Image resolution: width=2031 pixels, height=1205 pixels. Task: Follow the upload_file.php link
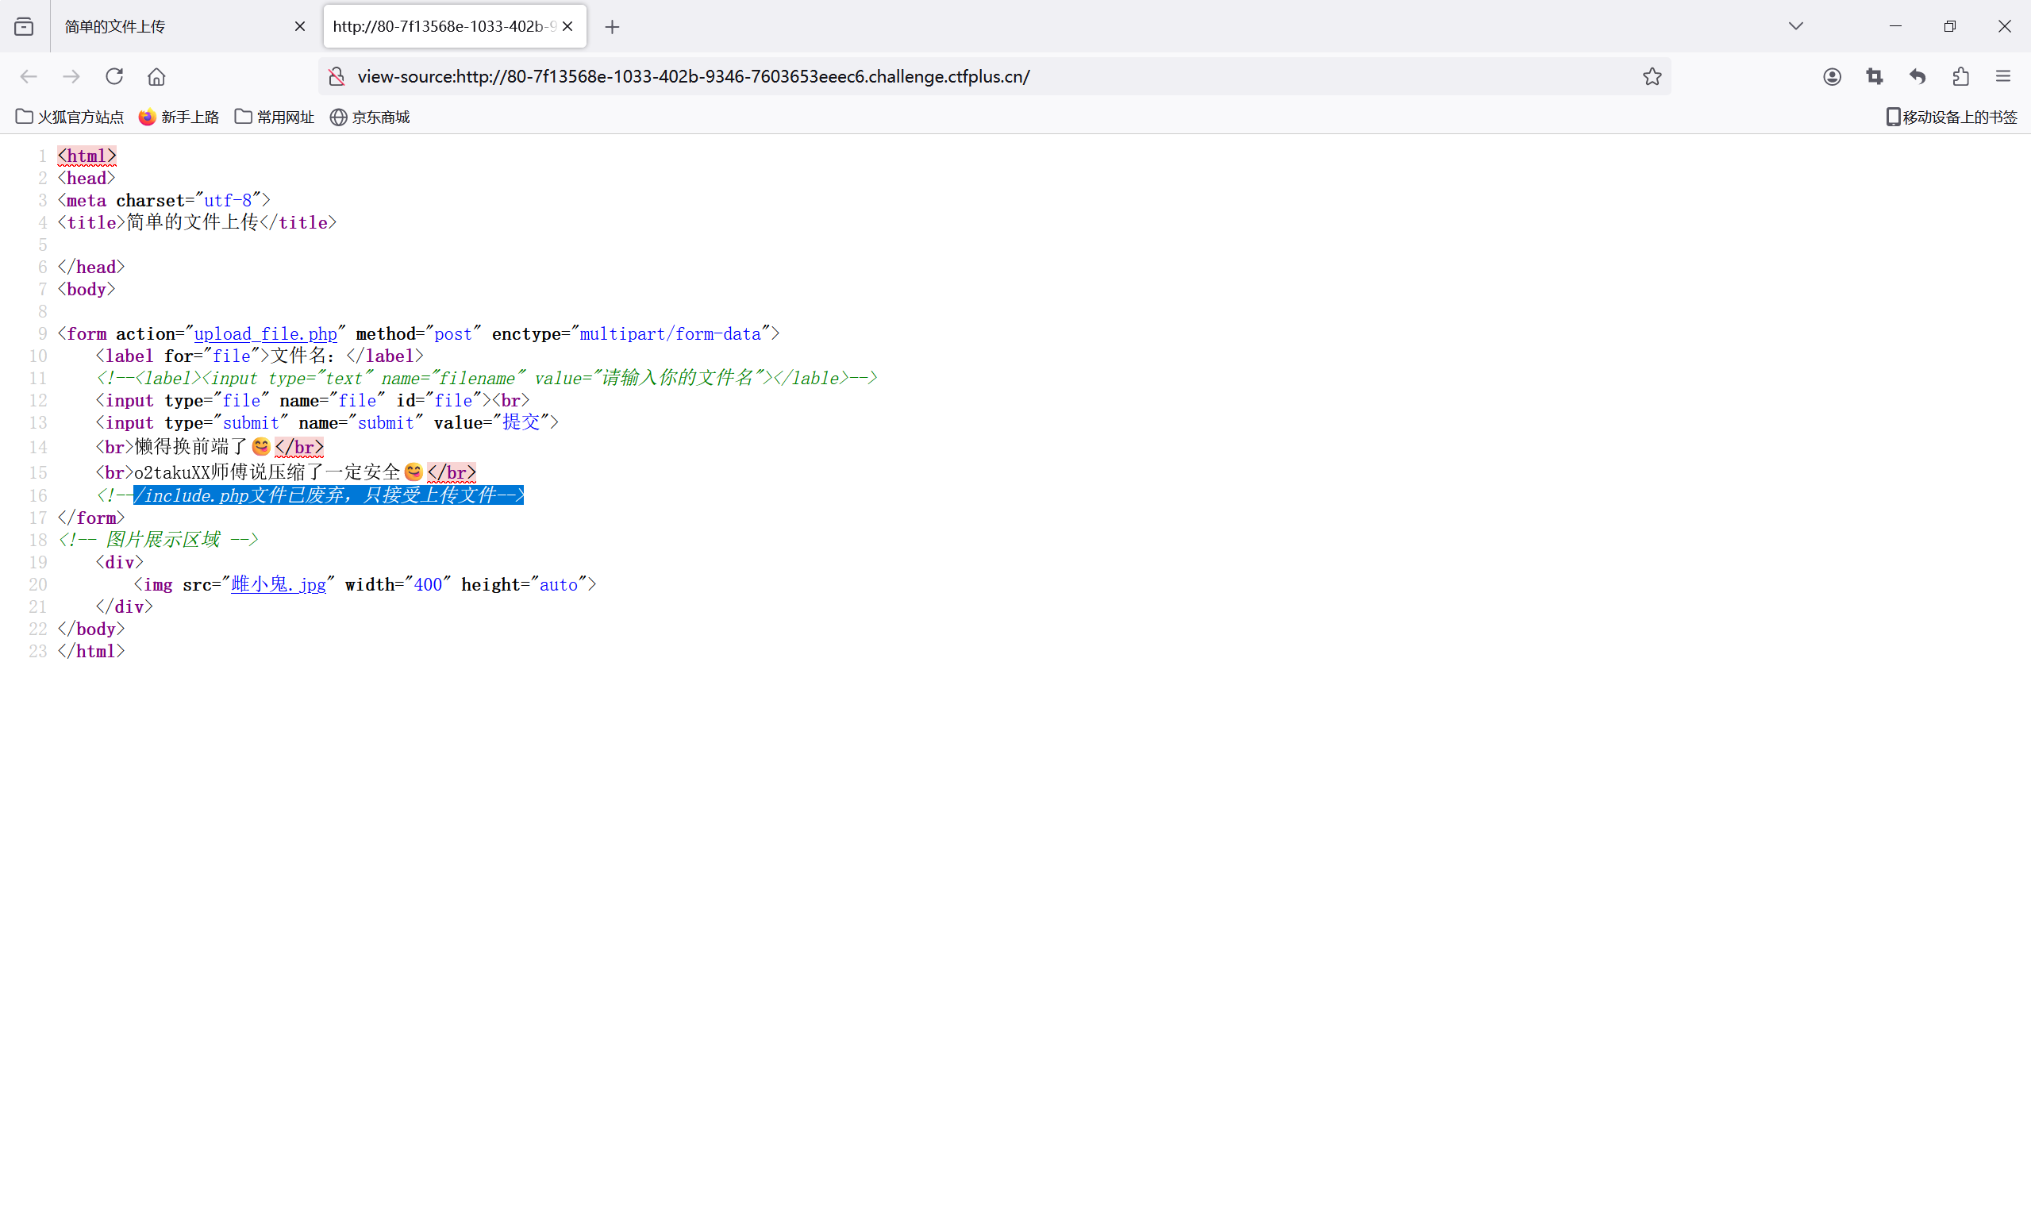[x=265, y=333]
